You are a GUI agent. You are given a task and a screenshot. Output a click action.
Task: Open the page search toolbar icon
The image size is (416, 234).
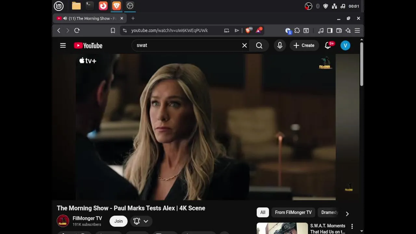click(306, 31)
